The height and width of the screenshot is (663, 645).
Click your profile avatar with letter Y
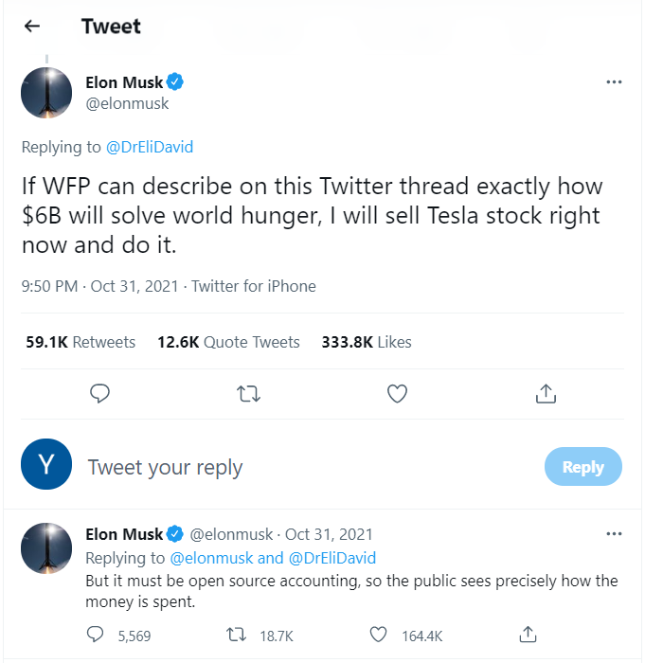pyautogui.click(x=46, y=464)
